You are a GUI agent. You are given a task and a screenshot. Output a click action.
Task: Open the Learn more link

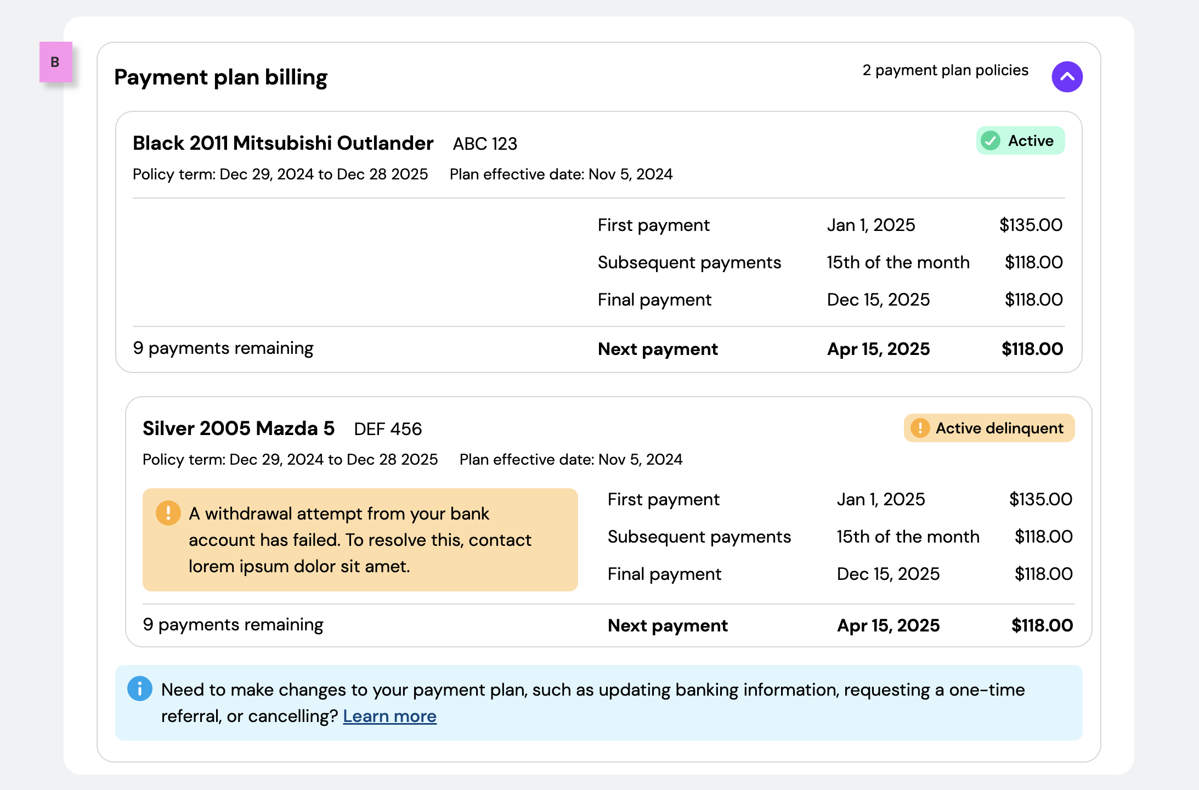click(389, 716)
